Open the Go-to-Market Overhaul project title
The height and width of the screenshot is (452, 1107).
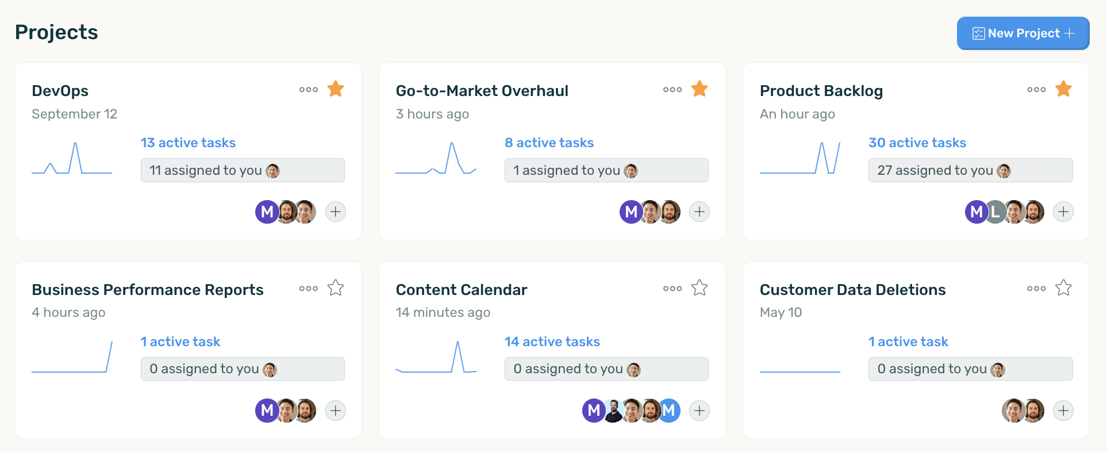tap(482, 91)
